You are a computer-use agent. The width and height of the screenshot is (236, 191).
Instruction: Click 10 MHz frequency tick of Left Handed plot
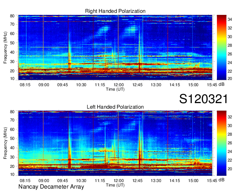pos(12,174)
